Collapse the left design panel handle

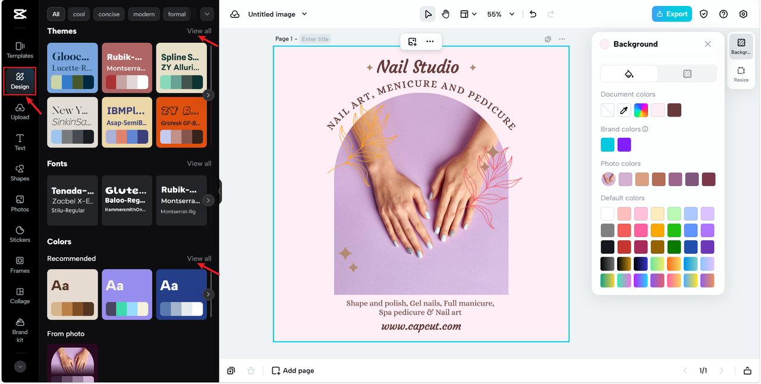pyautogui.click(x=219, y=191)
